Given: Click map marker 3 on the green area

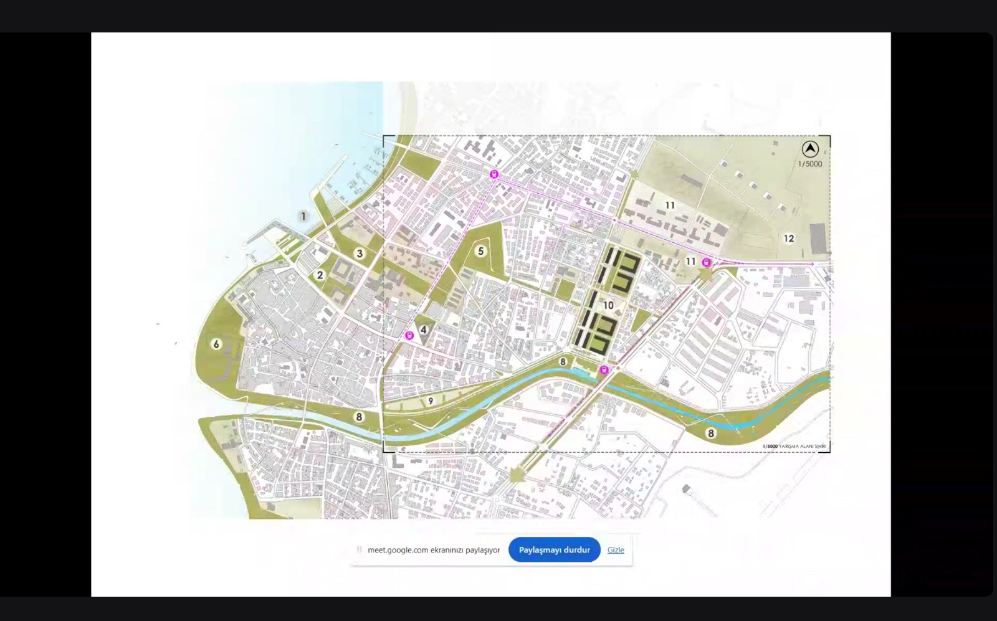Looking at the screenshot, I should tap(360, 254).
